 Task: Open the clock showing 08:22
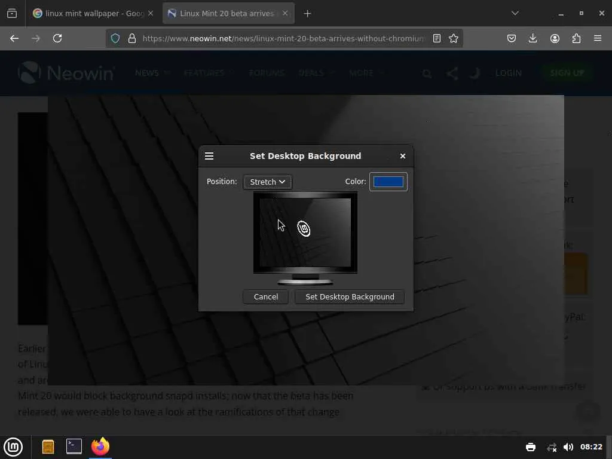click(x=591, y=447)
